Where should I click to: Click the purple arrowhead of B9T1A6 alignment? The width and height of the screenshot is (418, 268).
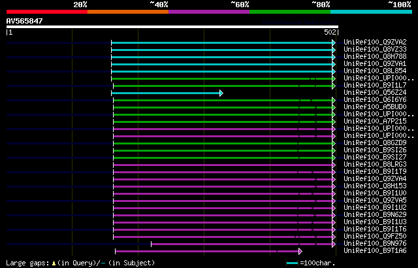click(x=300, y=251)
